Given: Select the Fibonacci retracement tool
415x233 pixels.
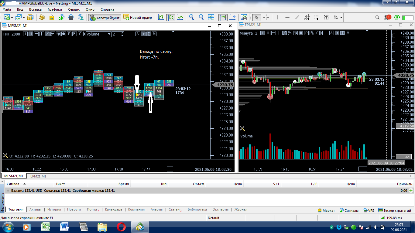Looking at the screenshot, I should [317, 17].
